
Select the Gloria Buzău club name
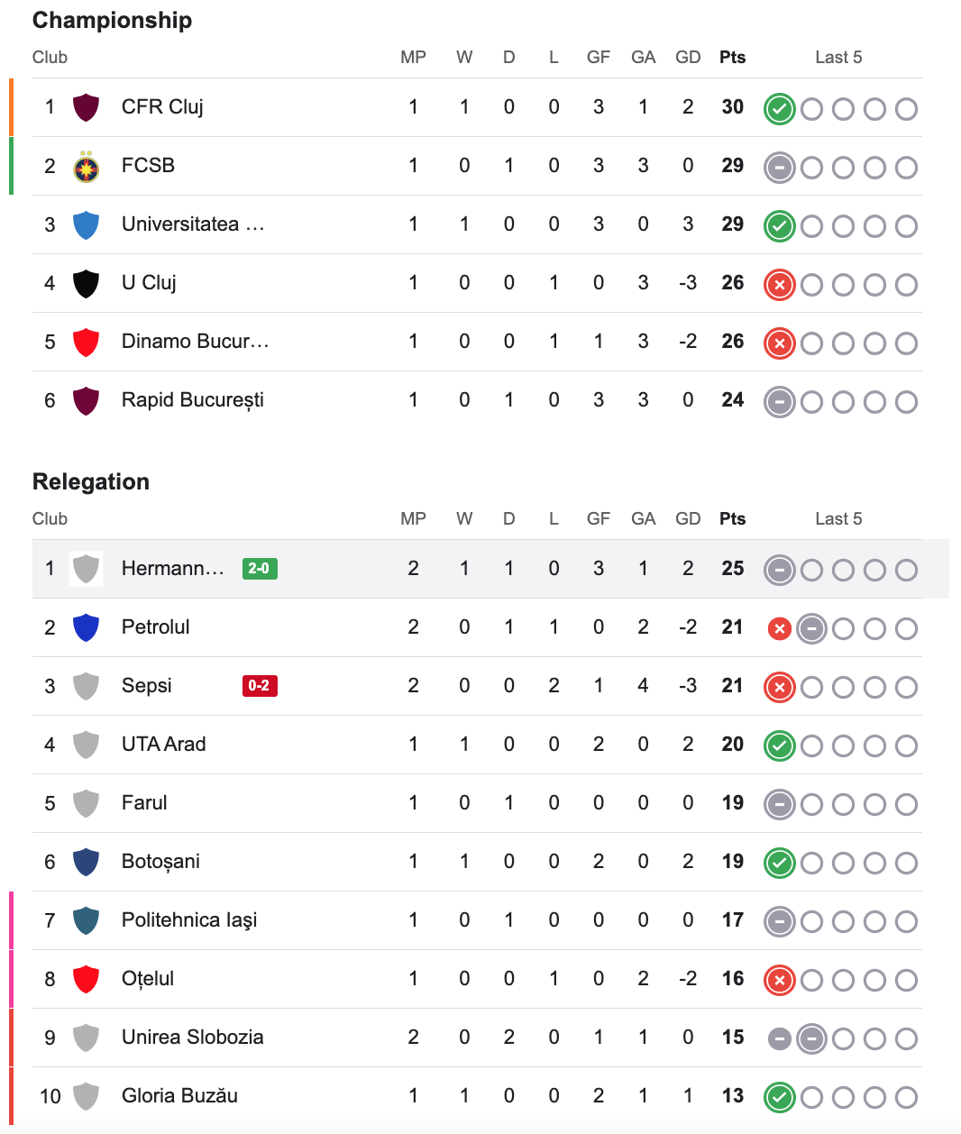click(x=180, y=1096)
